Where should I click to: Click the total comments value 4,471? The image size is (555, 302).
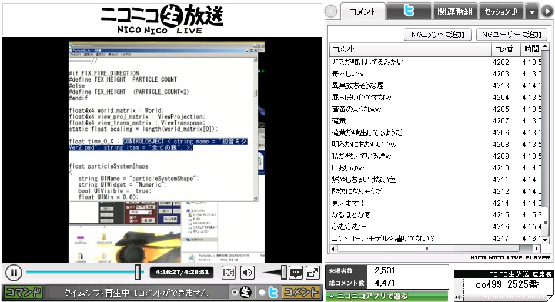click(385, 283)
